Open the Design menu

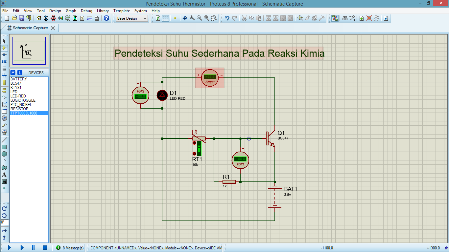click(55, 11)
